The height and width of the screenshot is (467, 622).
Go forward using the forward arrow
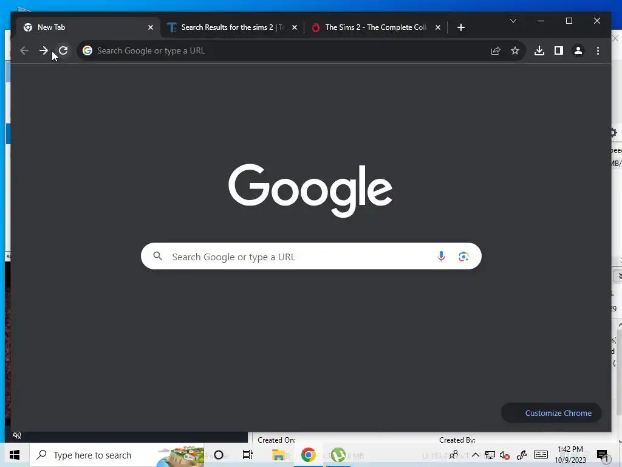[44, 51]
